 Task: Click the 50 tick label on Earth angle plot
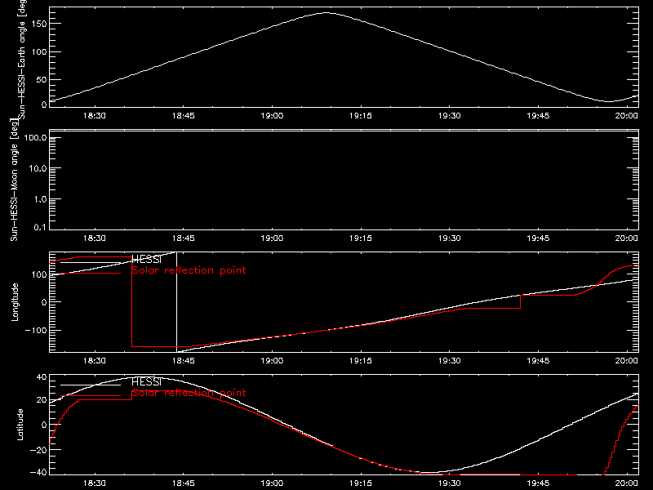pos(42,79)
